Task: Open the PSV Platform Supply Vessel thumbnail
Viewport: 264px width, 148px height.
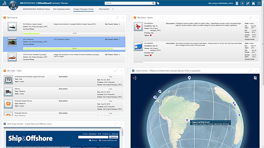Action: (12, 26)
